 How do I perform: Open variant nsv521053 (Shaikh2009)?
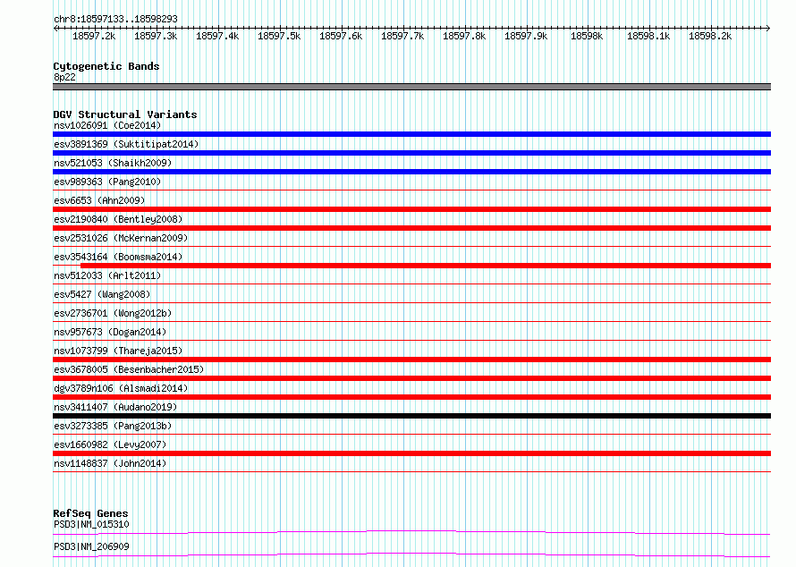(x=113, y=163)
